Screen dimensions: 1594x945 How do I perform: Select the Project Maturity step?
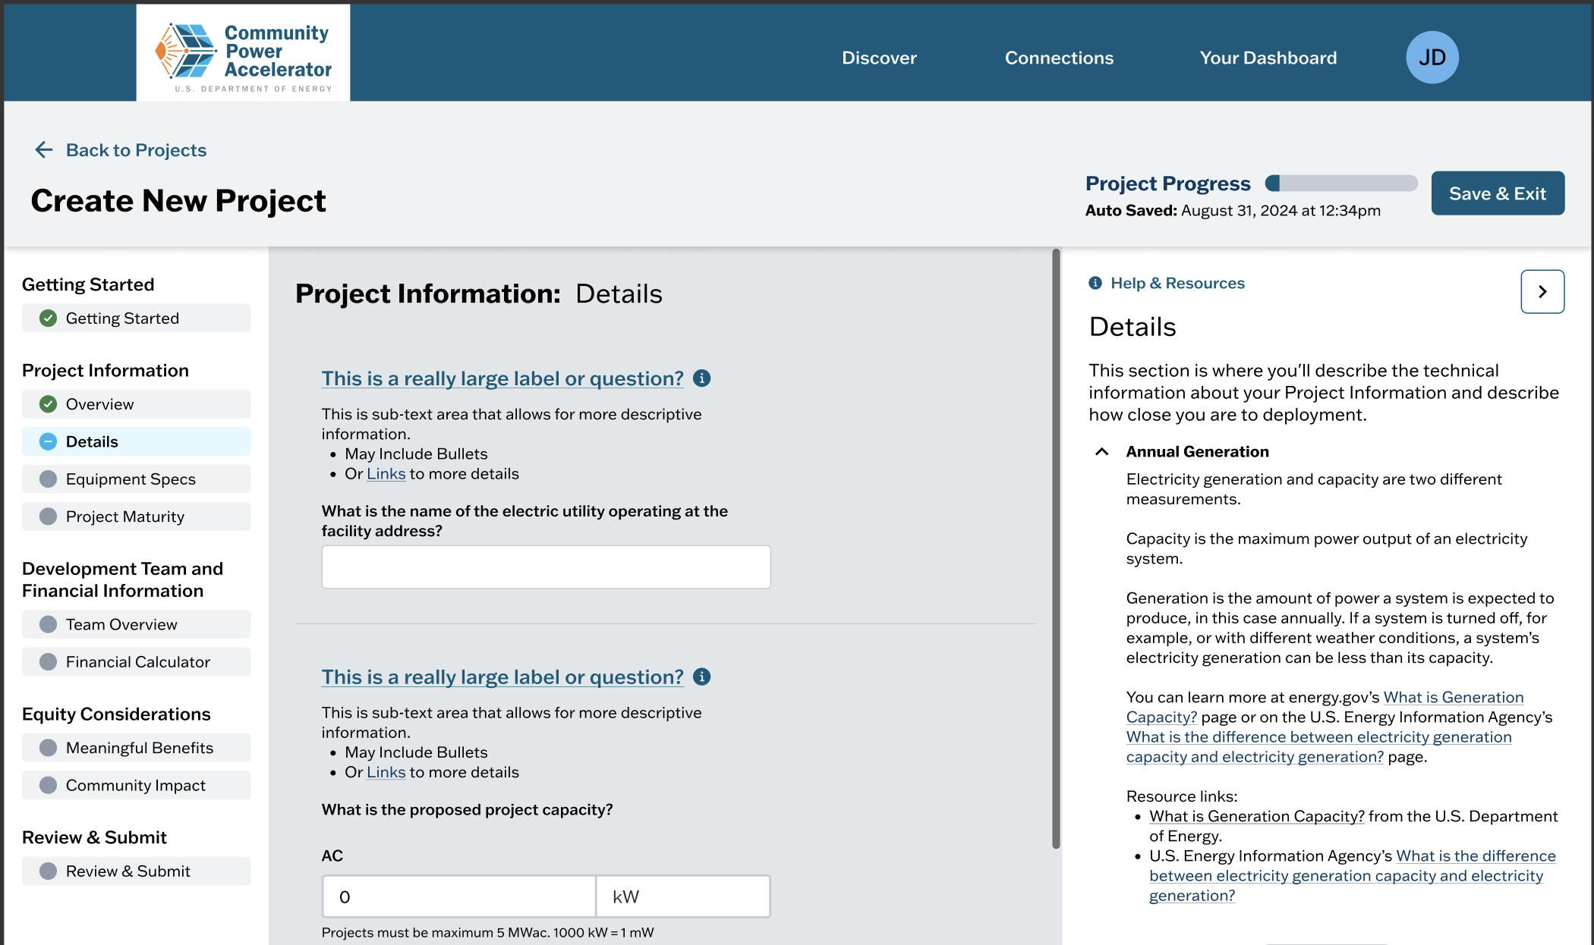(x=125, y=516)
